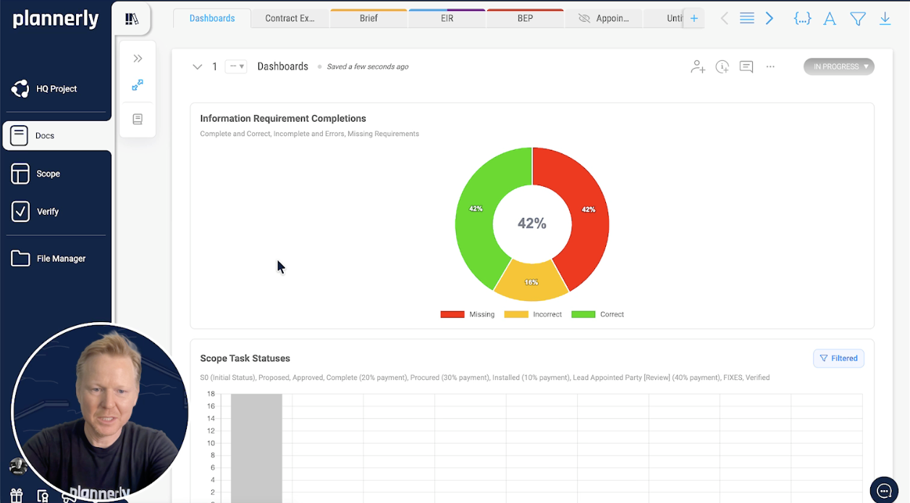Open the certificate document icon
Image resolution: width=910 pixels, height=503 pixels.
click(43, 496)
